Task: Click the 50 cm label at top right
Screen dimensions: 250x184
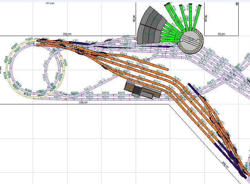Action: click(x=221, y=34)
